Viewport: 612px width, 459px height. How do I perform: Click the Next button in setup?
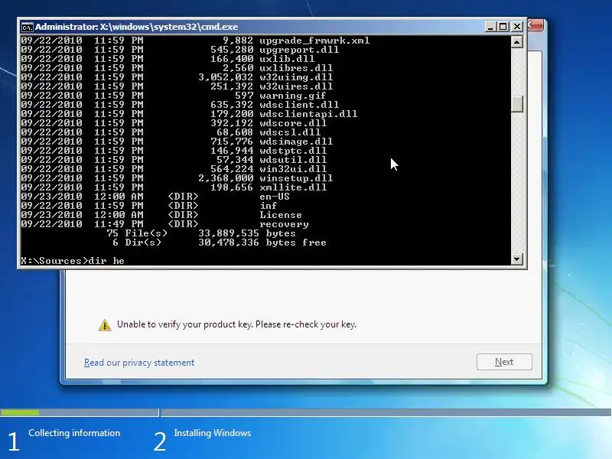tap(504, 362)
